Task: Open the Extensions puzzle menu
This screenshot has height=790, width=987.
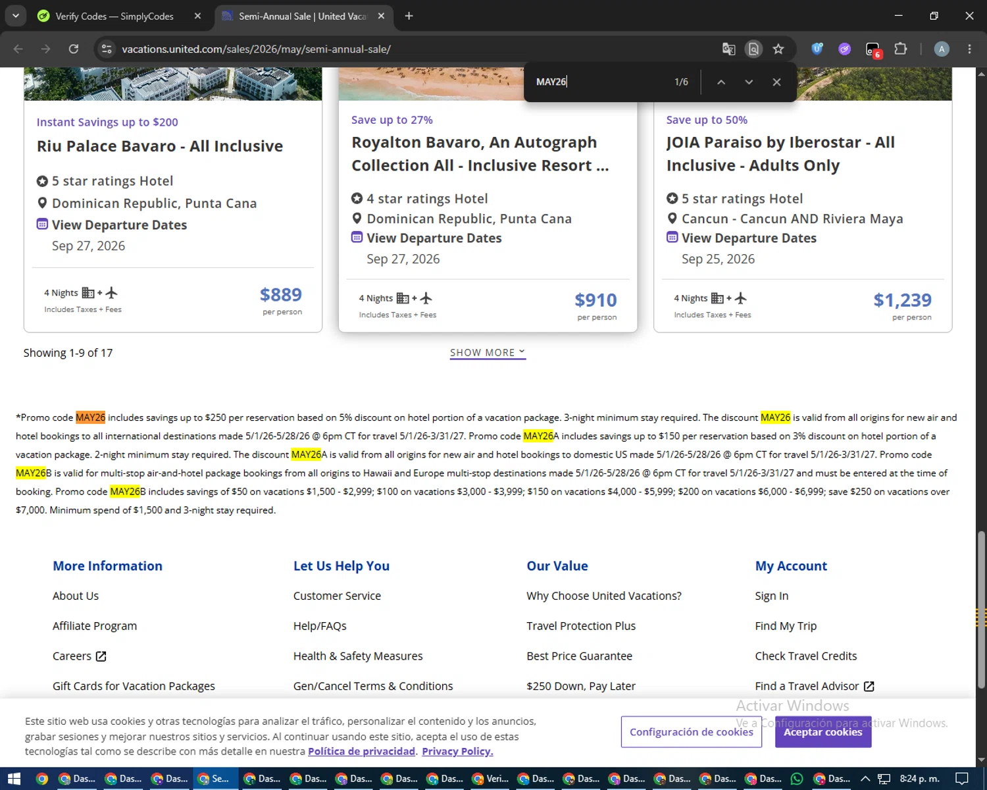Action: click(901, 49)
